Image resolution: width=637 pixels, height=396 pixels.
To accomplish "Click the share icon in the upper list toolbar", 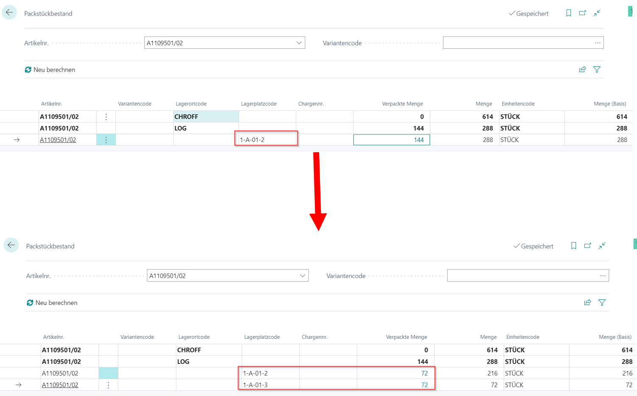I will pyautogui.click(x=582, y=70).
